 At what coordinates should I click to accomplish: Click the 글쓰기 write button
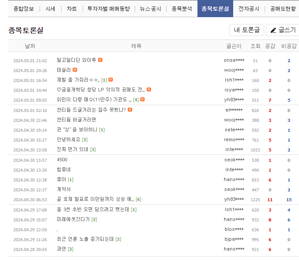[x=283, y=30]
